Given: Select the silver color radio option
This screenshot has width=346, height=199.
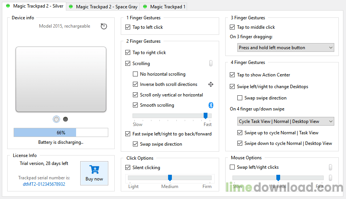Looking at the screenshot, I should (56, 119).
